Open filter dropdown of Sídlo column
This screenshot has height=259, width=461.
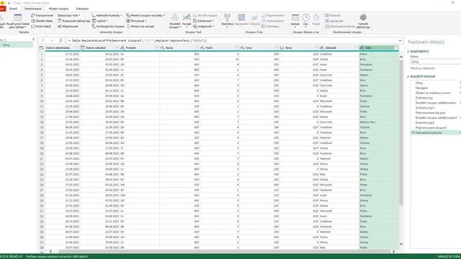(x=396, y=48)
